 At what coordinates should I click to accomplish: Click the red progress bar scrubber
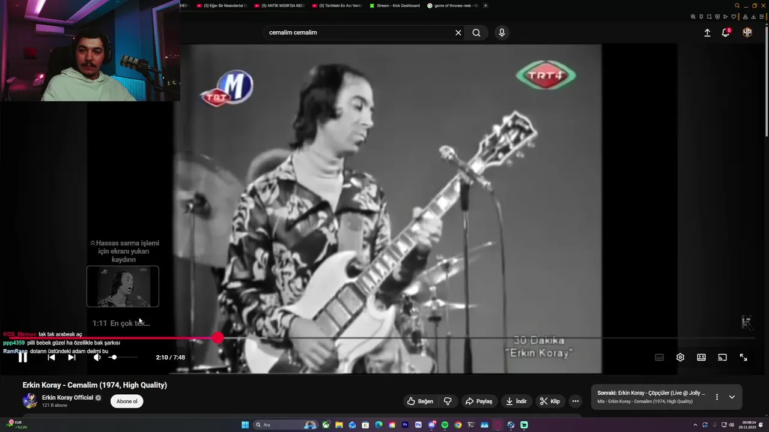pyautogui.click(x=217, y=338)
